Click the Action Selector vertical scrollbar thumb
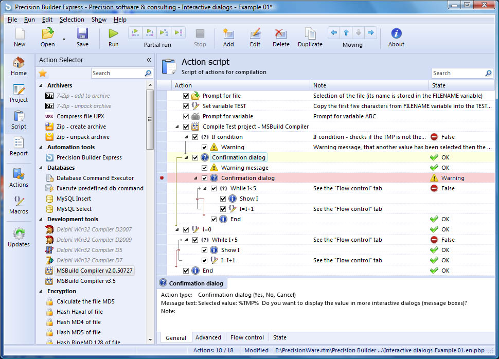The width and height of the screenshot is (499, 359). coord(150,119)
